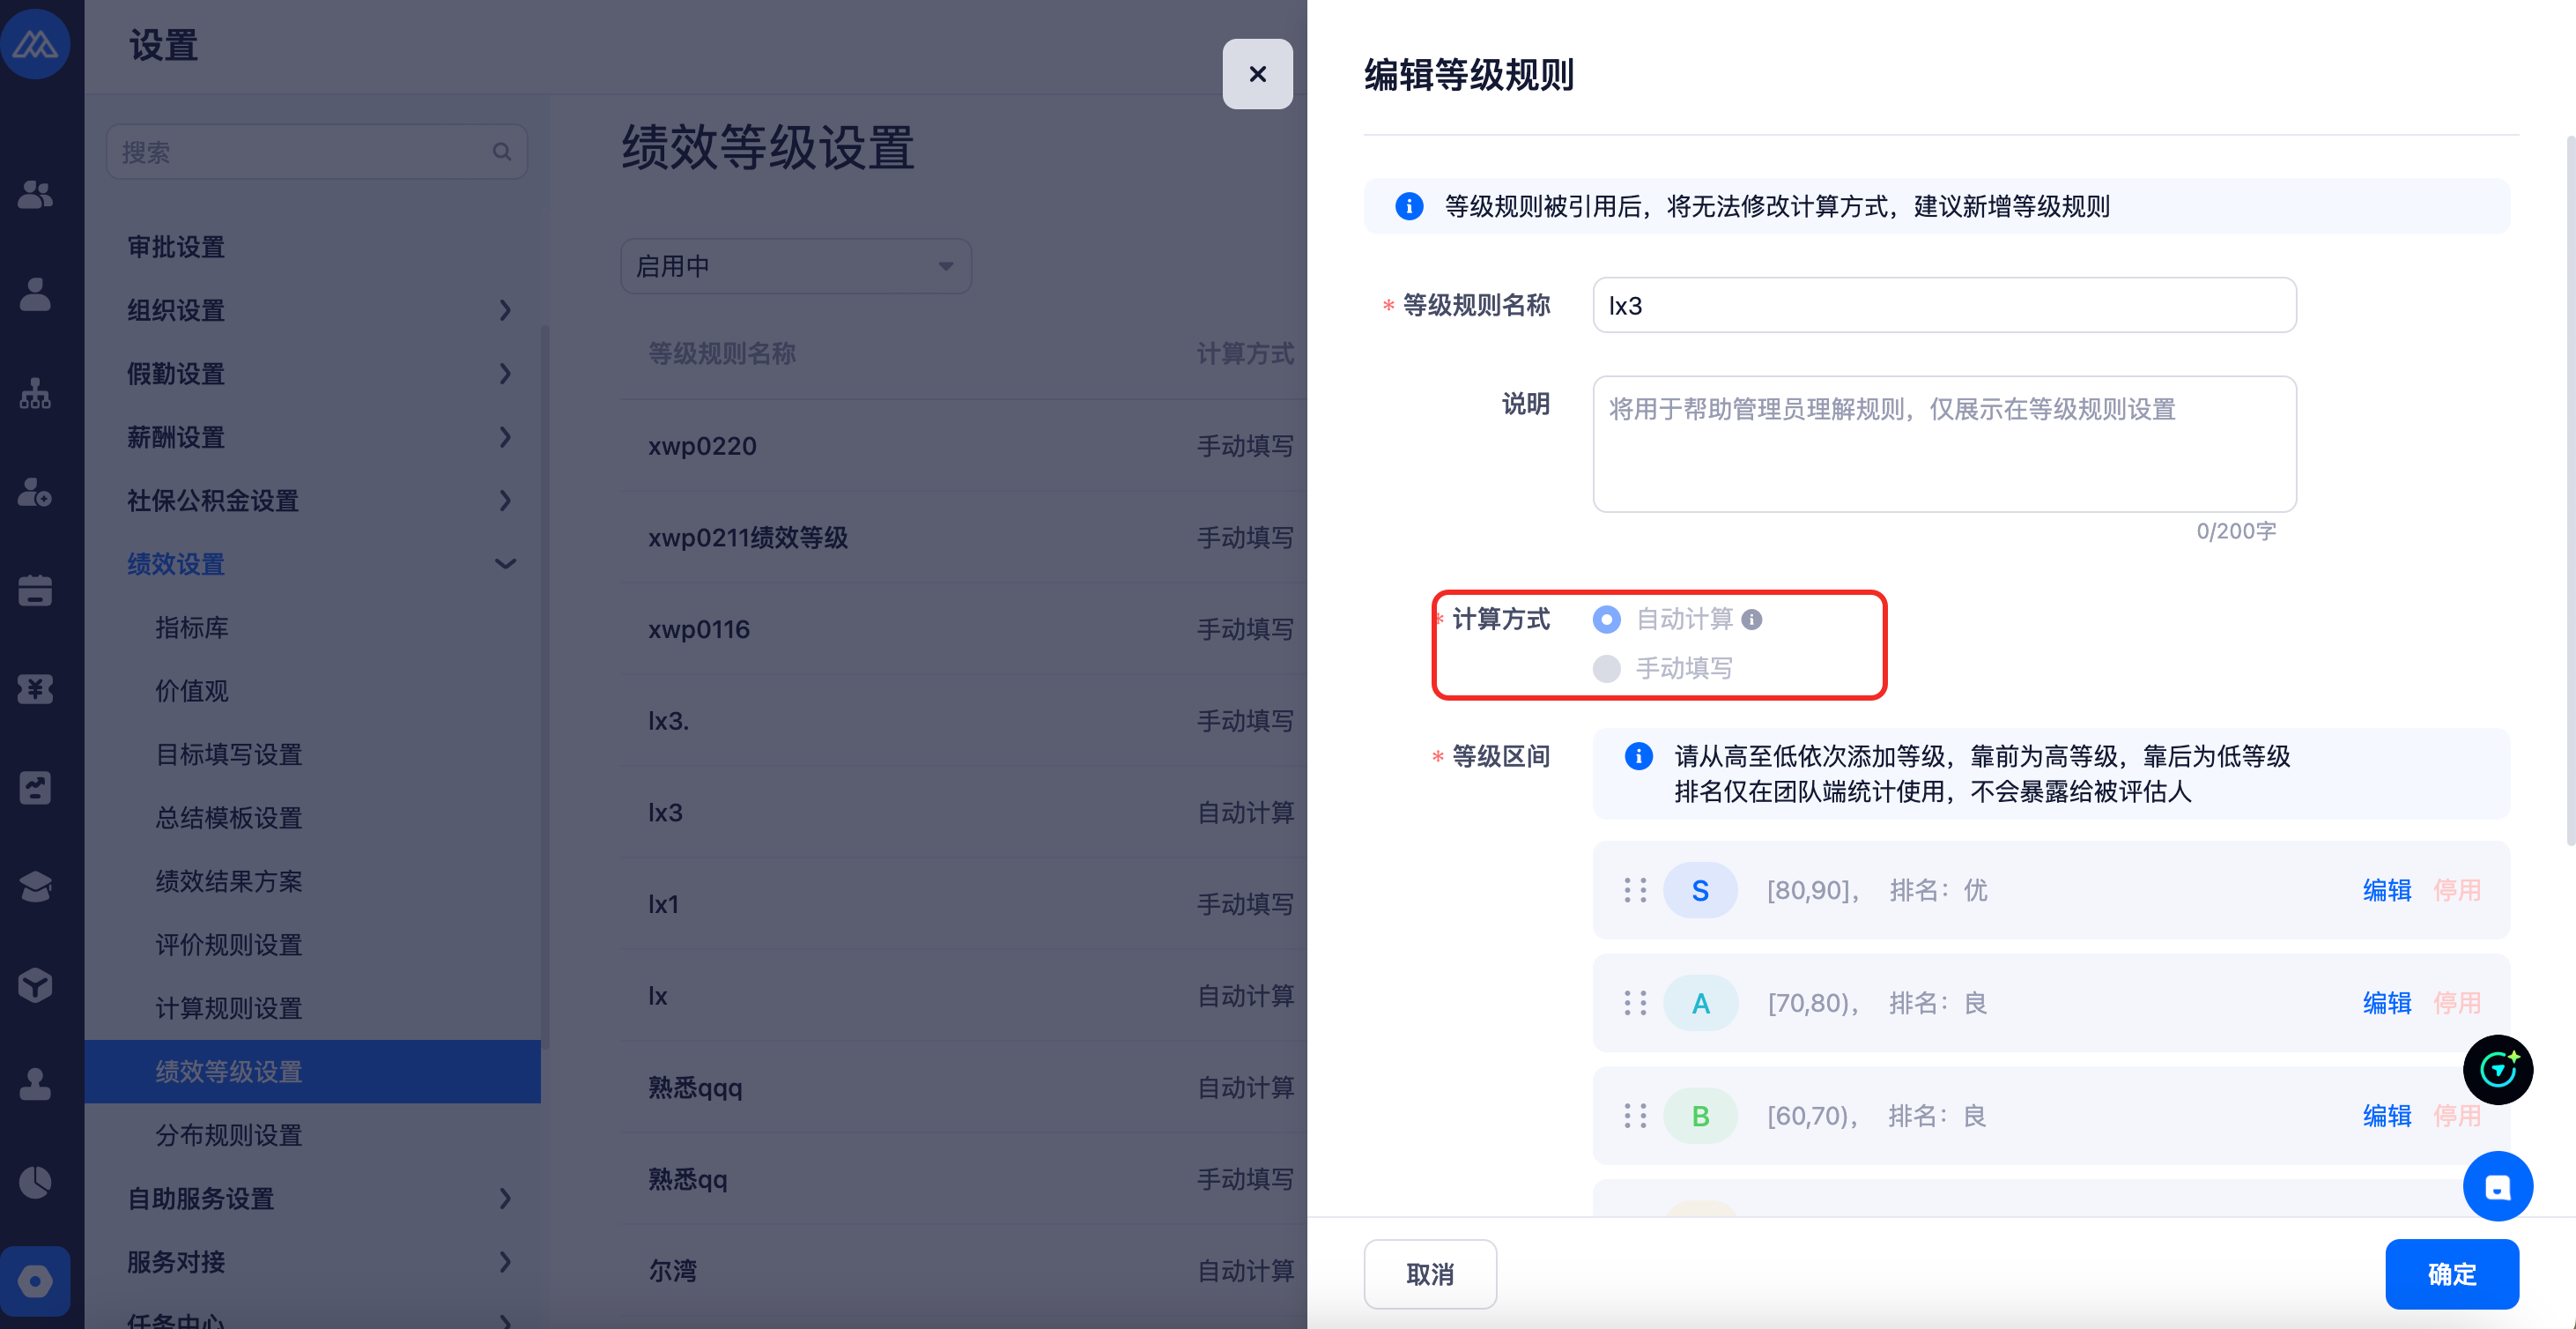This screenshot has width=2576, height=1329.
Task: Focus the 等级规则名称 input field
Action: [1944, 305]
